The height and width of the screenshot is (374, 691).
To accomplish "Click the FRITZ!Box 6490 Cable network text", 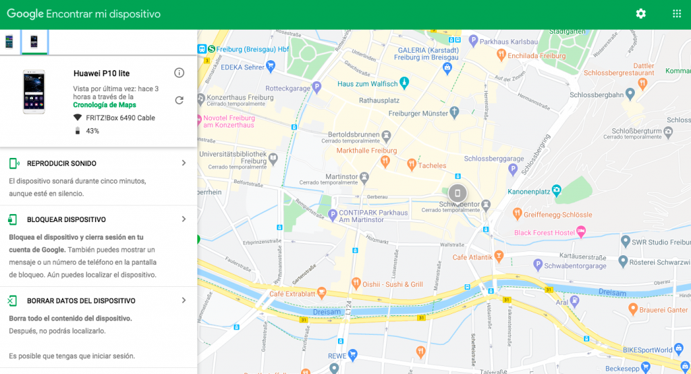I will point(120,117).
